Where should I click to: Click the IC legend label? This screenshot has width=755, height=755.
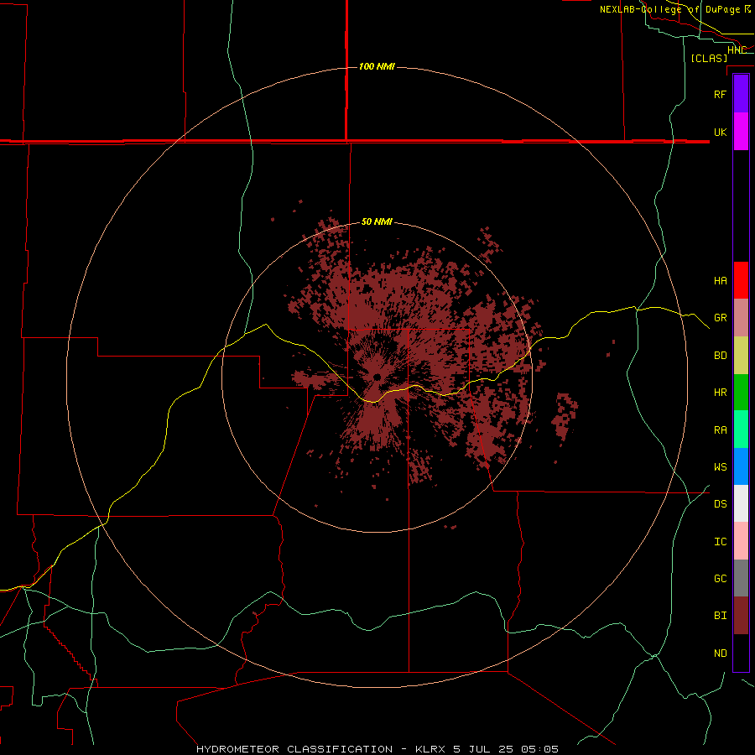coord(720,542)
